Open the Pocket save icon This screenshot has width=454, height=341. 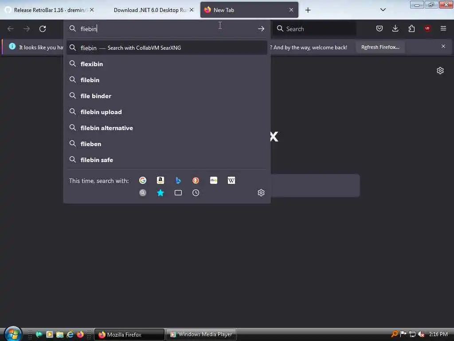pyautogui.click(x=380, y=28)
